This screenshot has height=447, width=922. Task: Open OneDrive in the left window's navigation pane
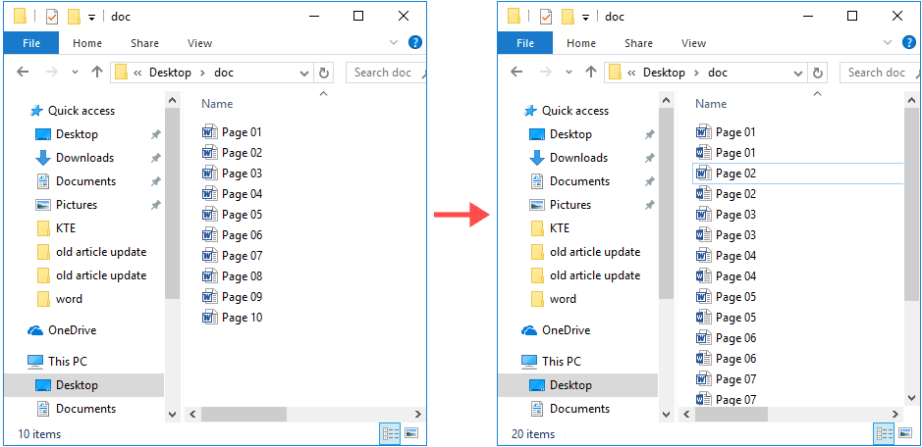click(72, 330)
